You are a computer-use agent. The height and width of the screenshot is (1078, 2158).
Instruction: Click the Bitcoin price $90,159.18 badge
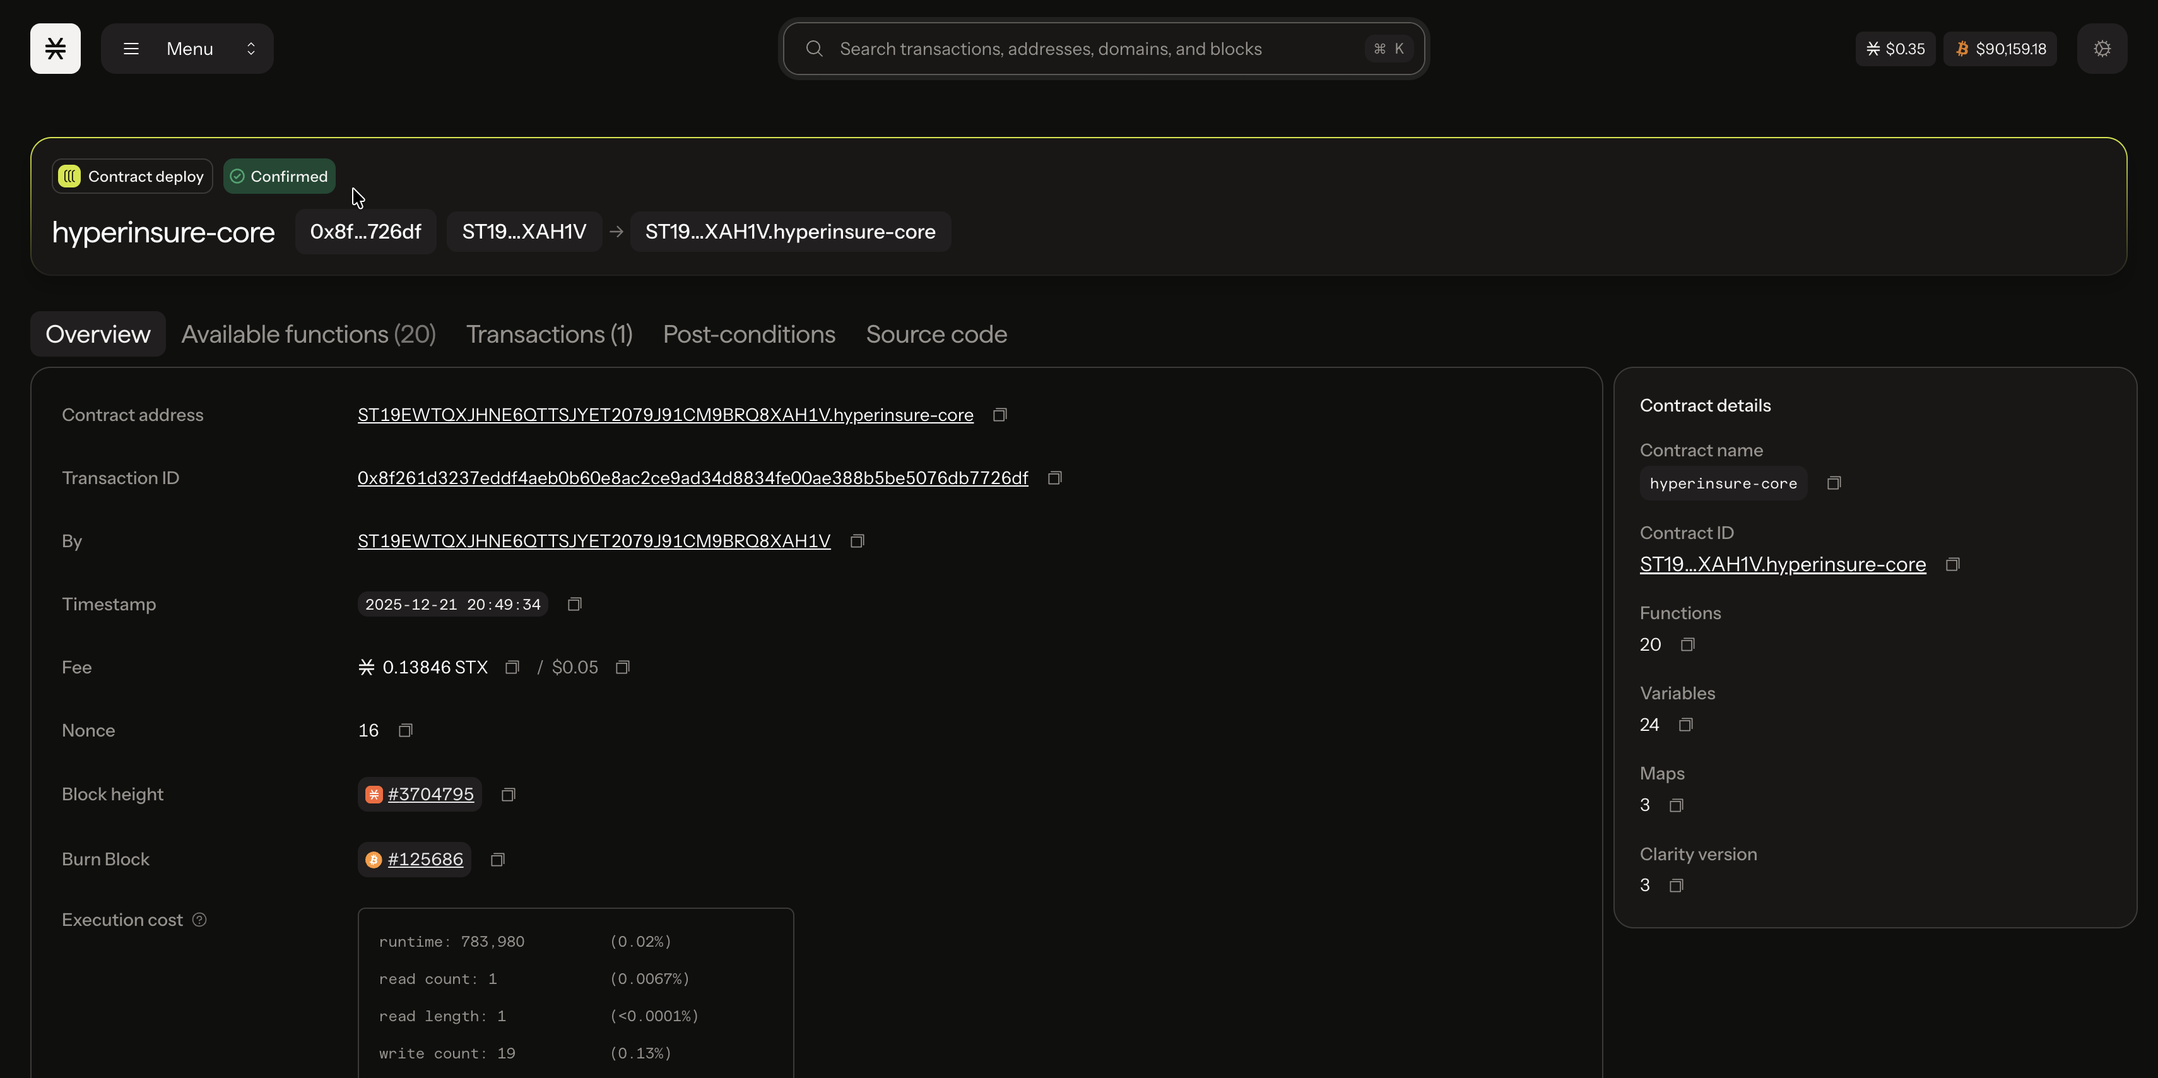(2000, 49)
